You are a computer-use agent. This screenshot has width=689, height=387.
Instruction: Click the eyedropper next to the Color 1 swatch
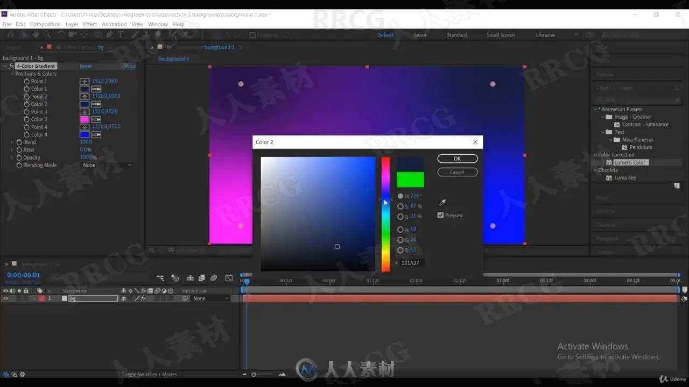(96, 89)
